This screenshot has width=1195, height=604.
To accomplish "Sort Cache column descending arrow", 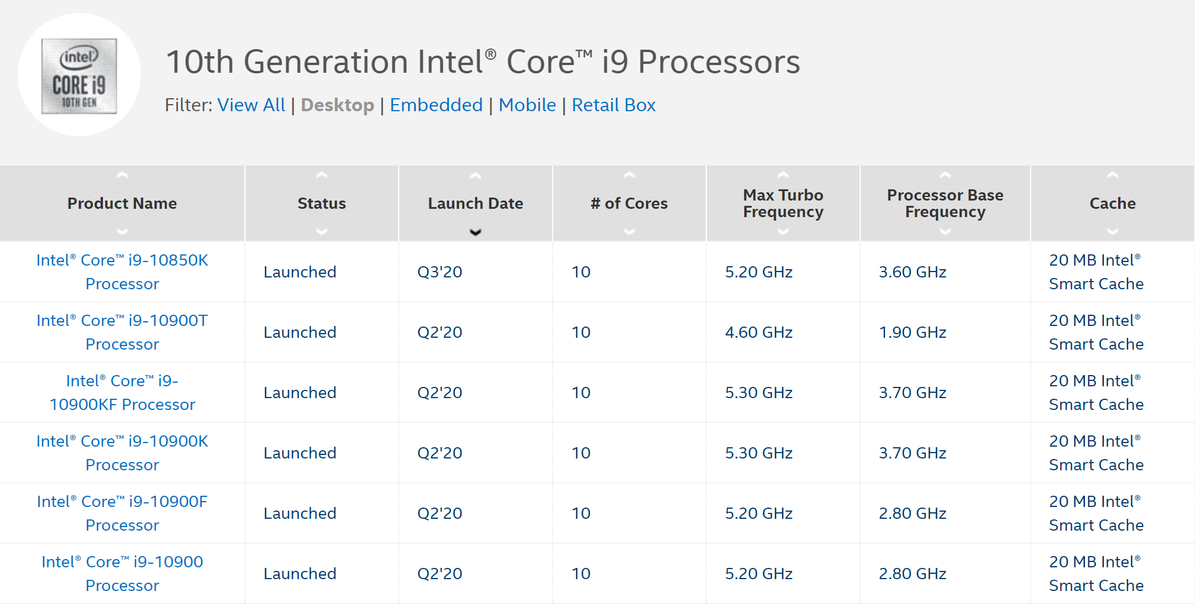I will (1112, 231).
